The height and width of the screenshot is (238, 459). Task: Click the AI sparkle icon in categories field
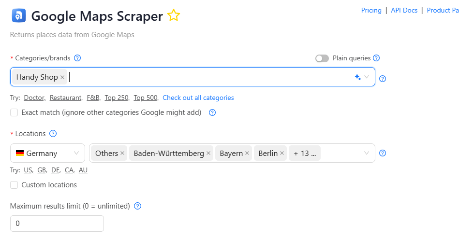tap(358, 77)
